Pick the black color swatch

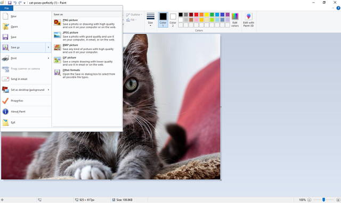[x=181, y=14]
